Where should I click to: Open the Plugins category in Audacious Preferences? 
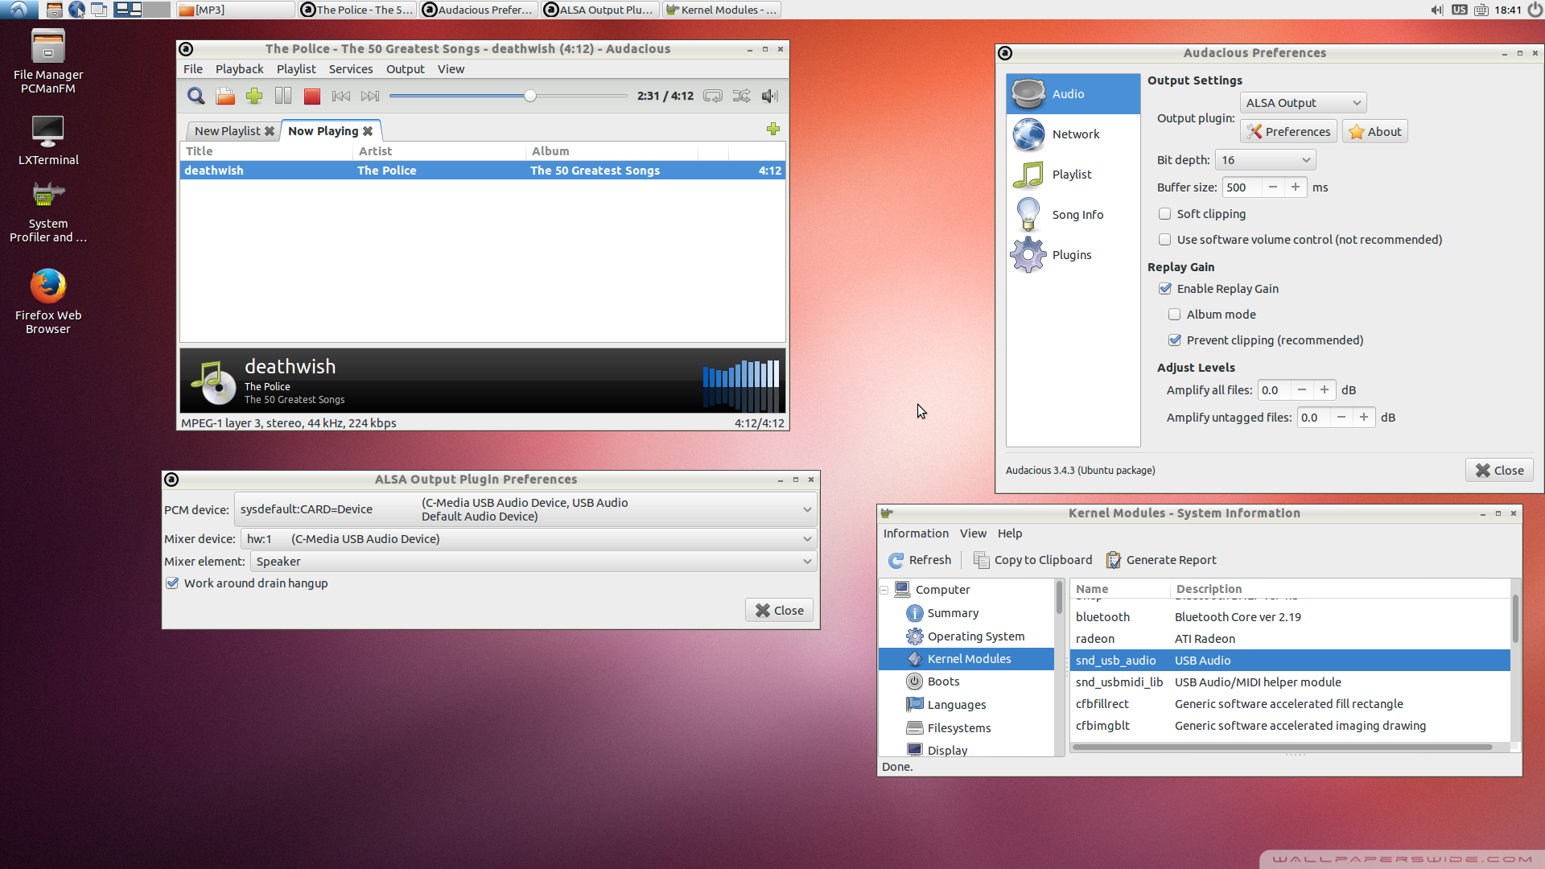1071,255
